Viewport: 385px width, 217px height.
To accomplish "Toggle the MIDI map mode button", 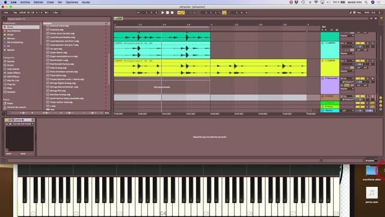I will (367, 13).
